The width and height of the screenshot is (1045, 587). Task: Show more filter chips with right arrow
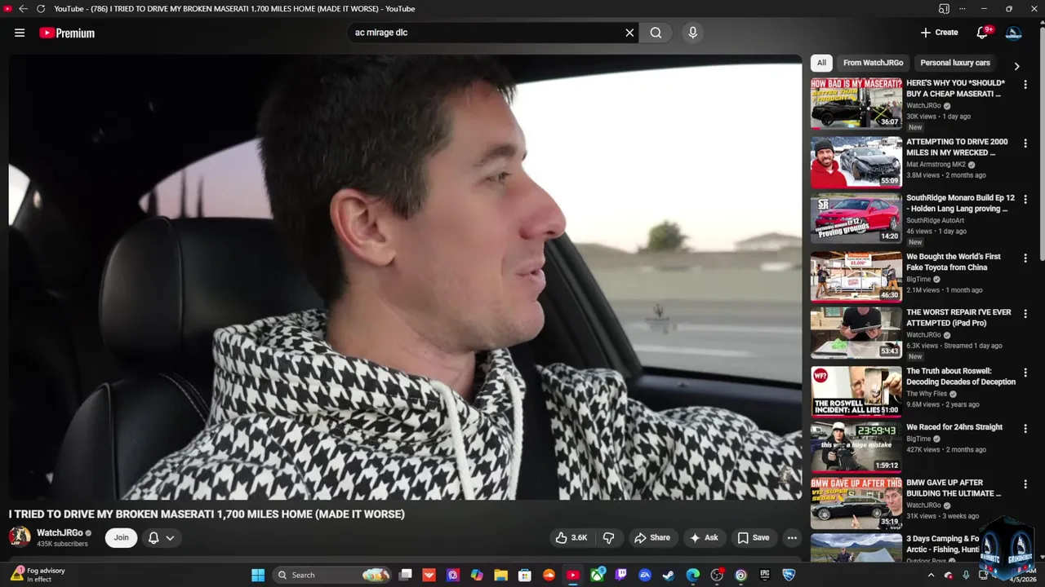click(1016, 66)
